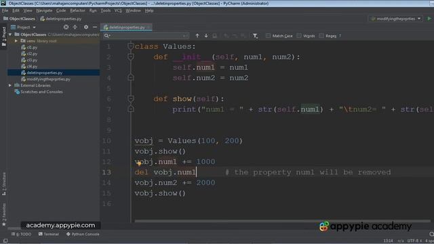Click fold end marker on line 4
Screen dimensions: 434x244
(131, 78)
